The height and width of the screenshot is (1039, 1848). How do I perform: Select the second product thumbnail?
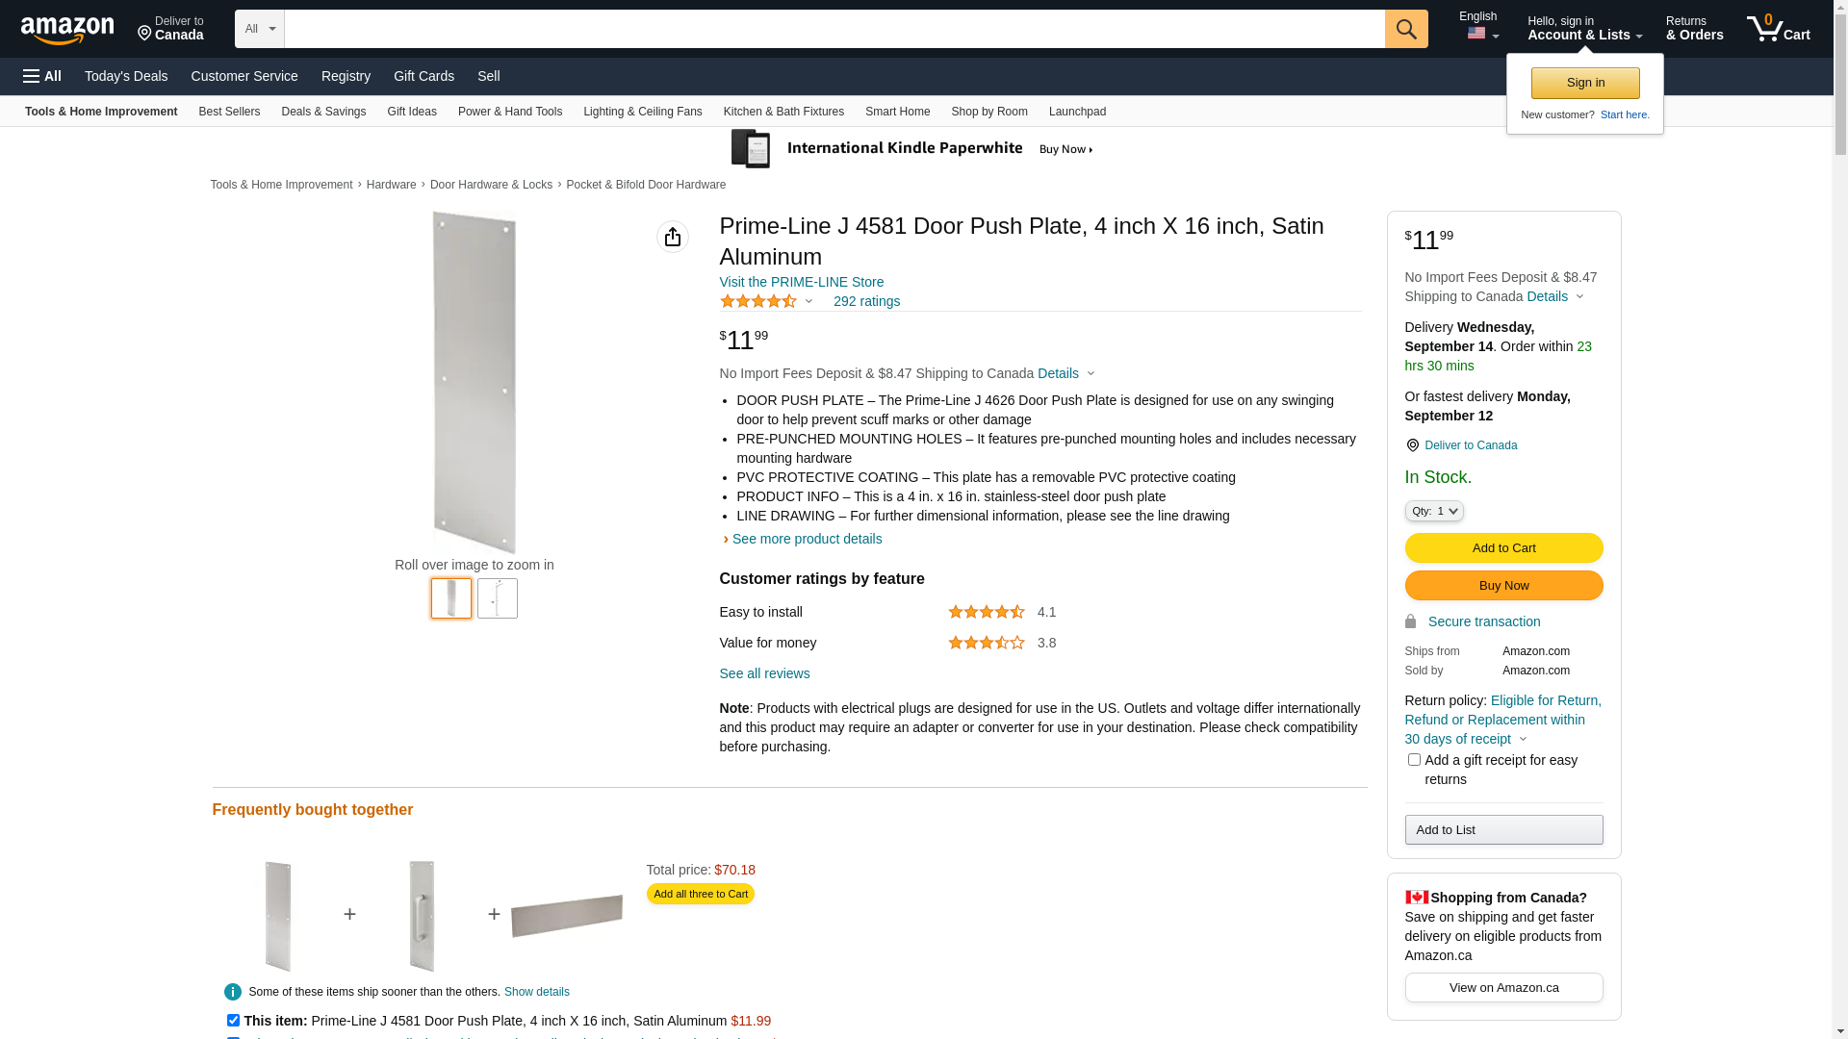pyautogui.click(x=498, y=598)
